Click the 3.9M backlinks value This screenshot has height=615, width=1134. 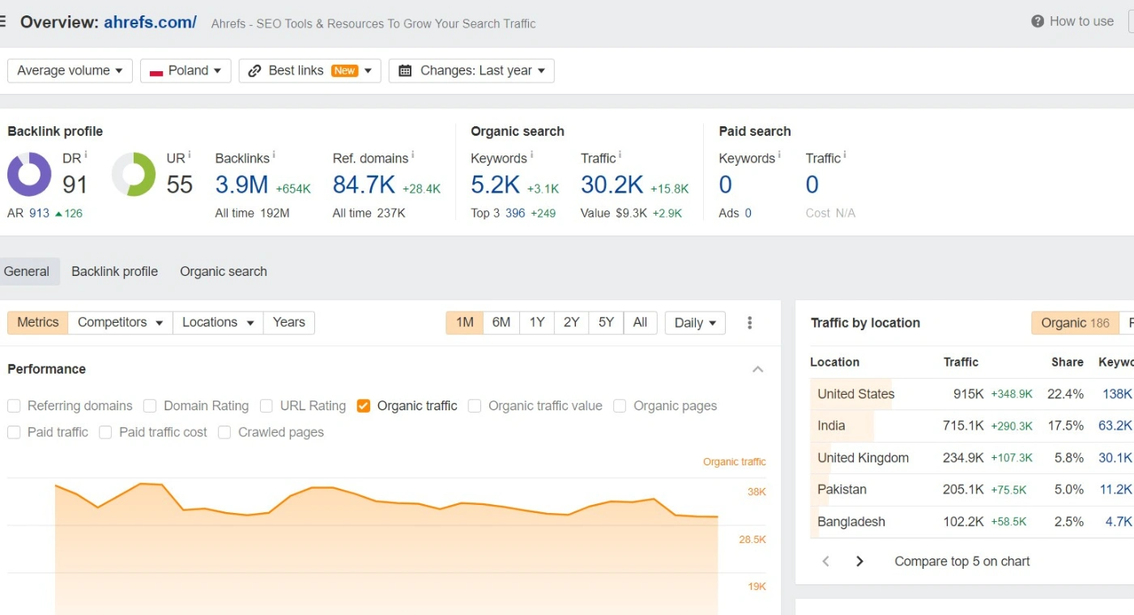241,185
